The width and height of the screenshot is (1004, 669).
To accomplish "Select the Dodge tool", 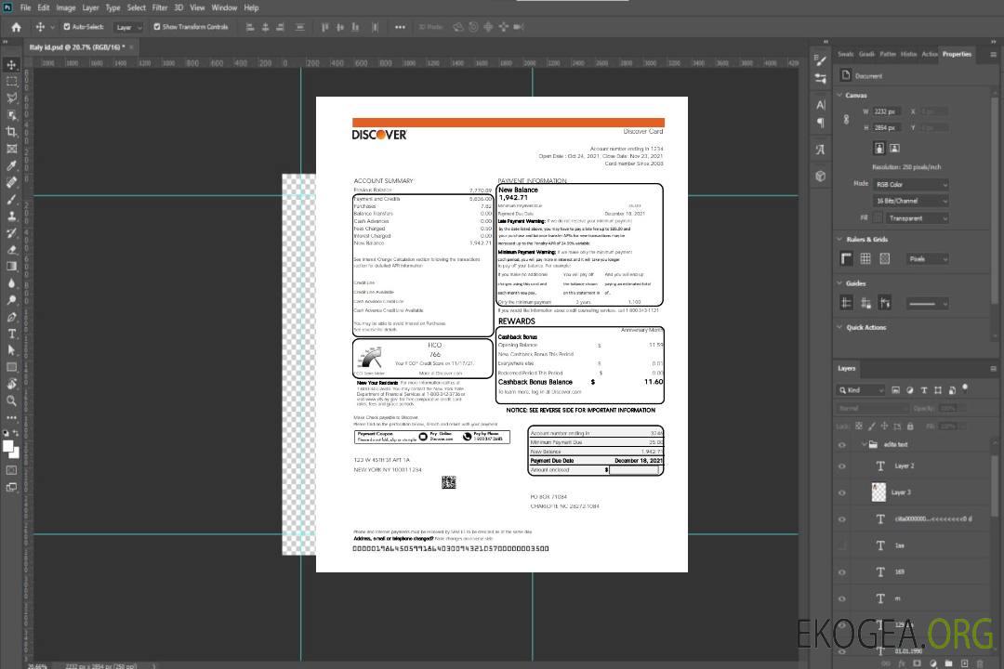I will tap(11, 300).
